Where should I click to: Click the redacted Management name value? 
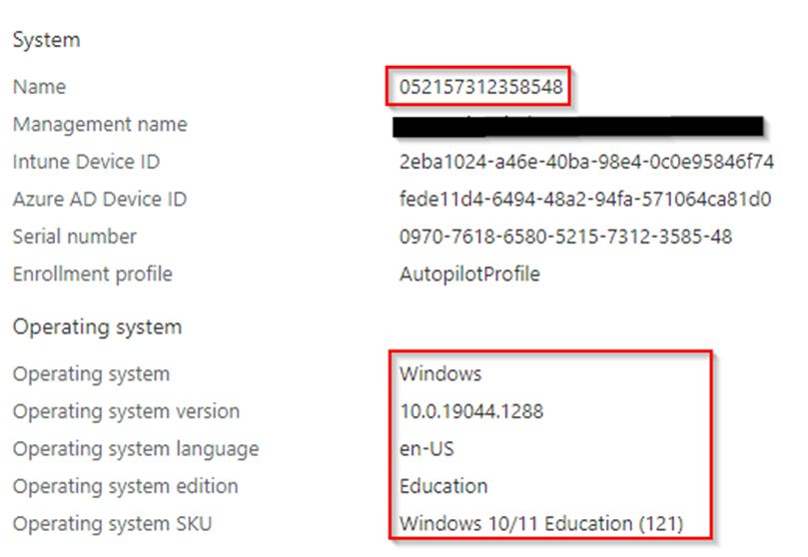point(579,126)
